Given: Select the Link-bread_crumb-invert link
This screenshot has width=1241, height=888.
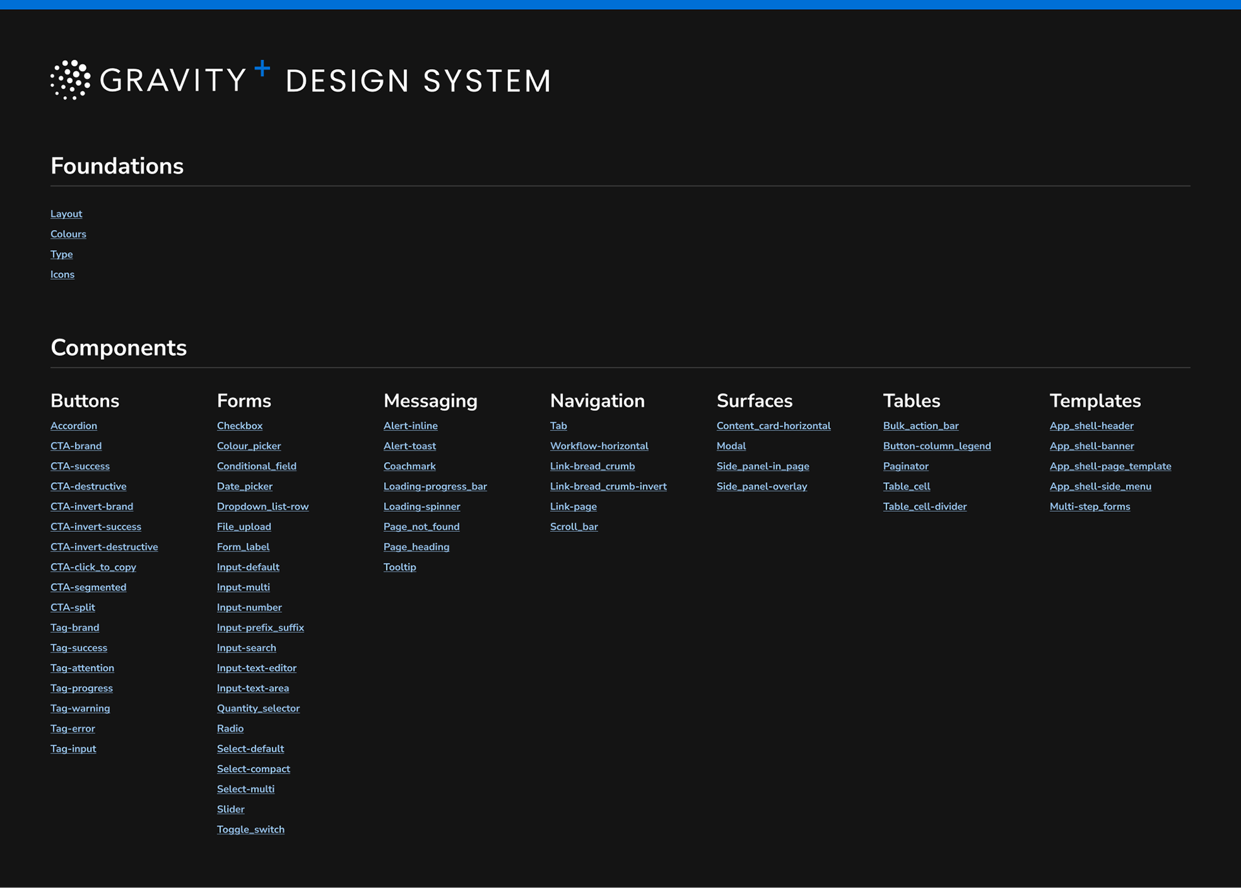Looking at the screenshot, I should (x=608, y=486).
